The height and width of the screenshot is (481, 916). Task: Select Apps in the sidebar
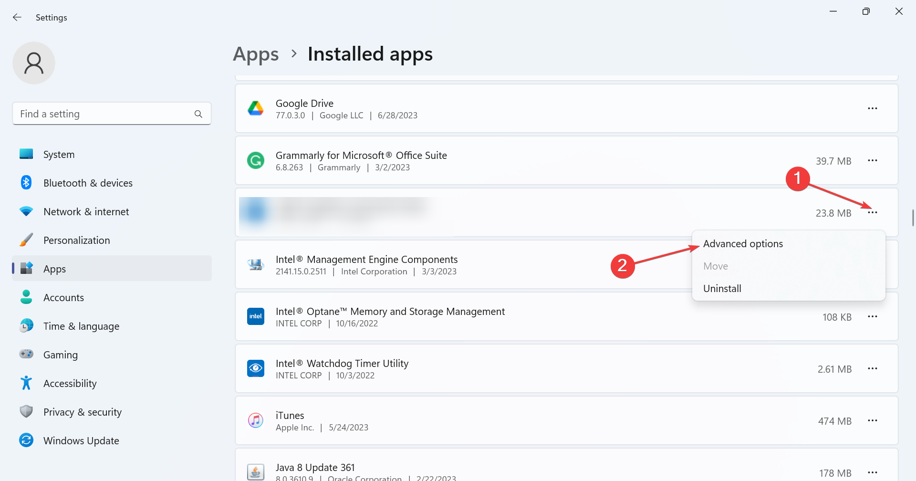point(112,269)
